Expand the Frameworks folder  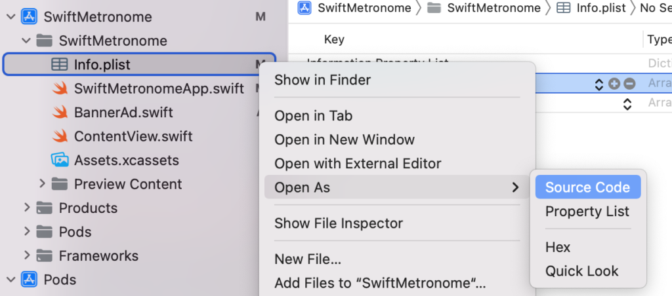27,256
